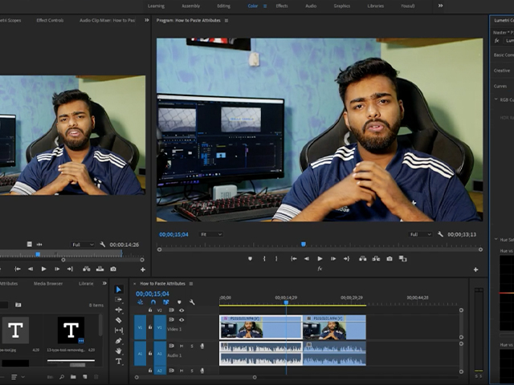The height and width of the screenshot is (385, 514).
Task: Toggle insert sequences as nests
Action: tap(141, 302)
